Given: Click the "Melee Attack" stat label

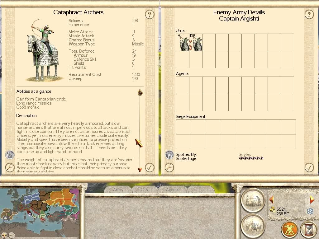Looking at the screenshot, I should pos(81,32).
